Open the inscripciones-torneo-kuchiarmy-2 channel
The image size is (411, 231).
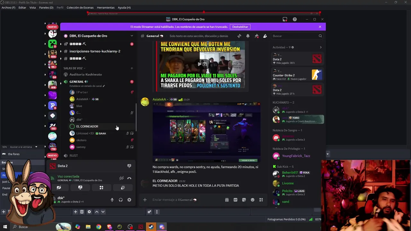[x=95, y=51]
